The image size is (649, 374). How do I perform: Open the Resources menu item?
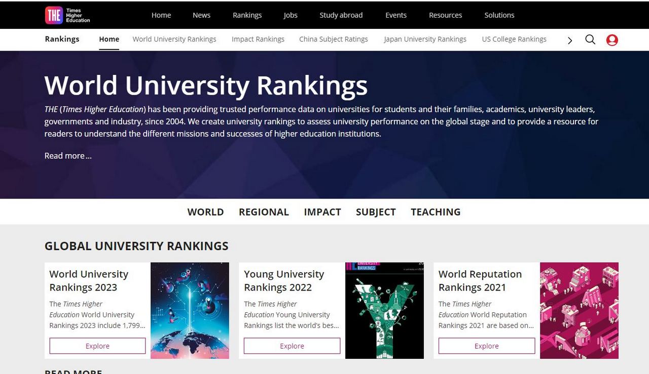coord(445,15)
